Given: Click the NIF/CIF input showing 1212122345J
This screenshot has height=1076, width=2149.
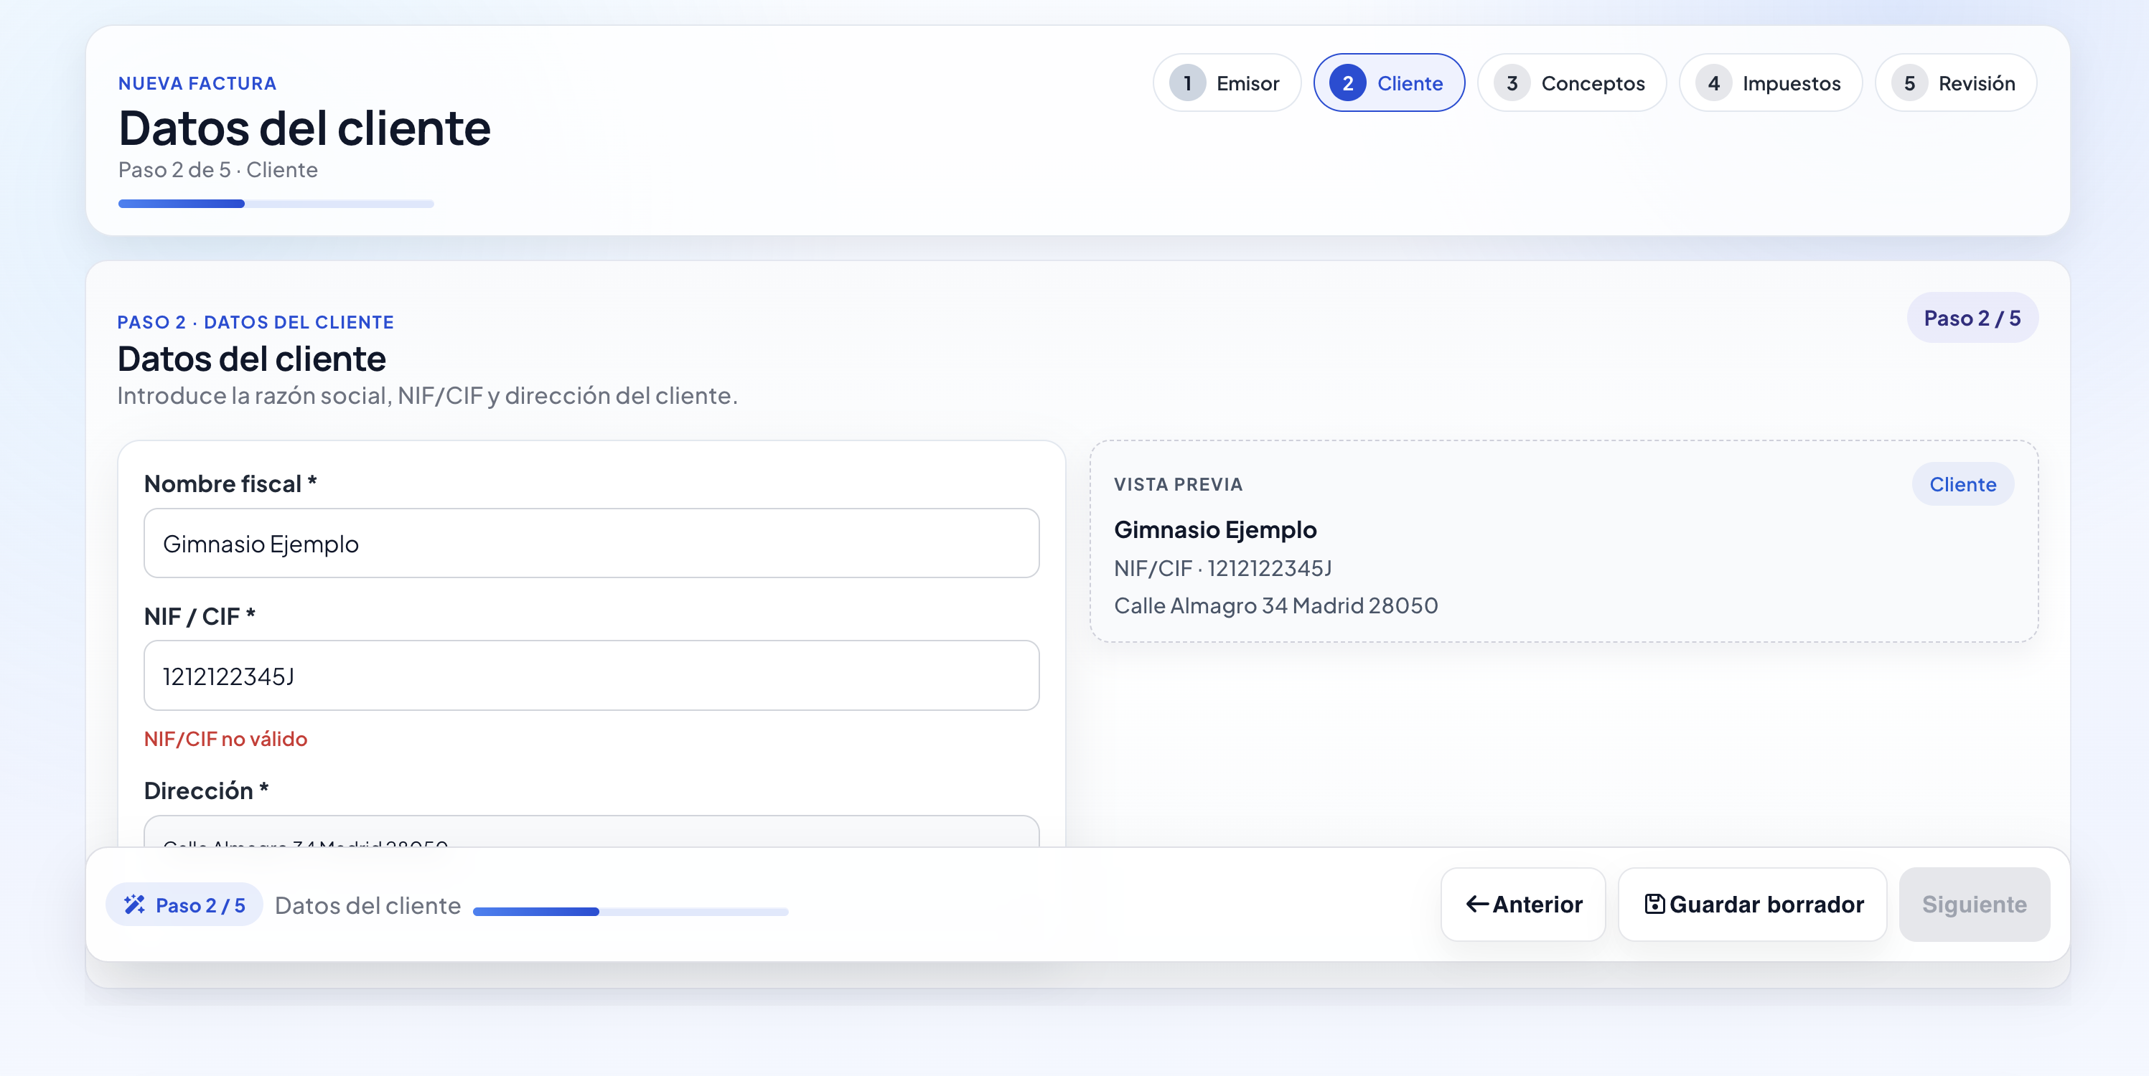Looking at the screenshot, I should [591, 676].
